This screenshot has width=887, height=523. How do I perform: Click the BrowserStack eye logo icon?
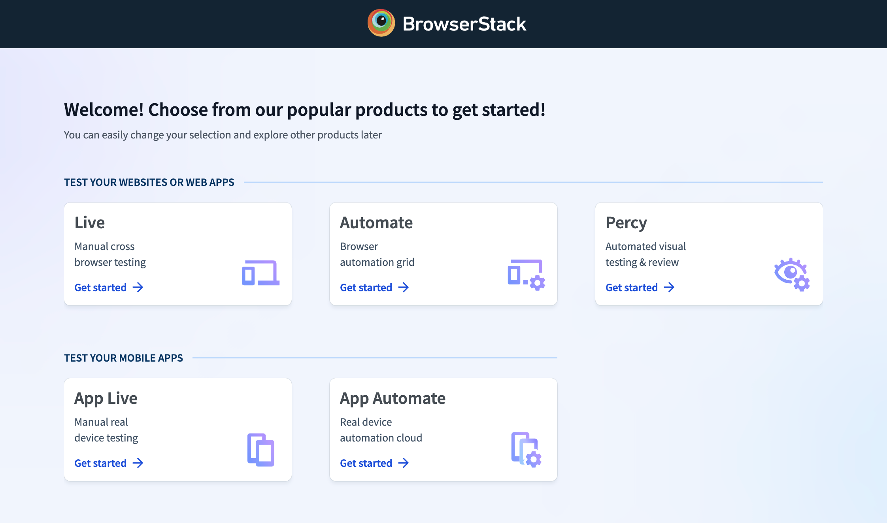click(x=381, y=23)
